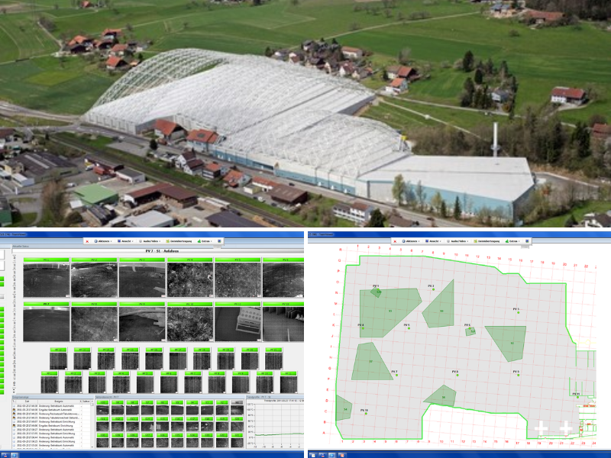Open Audio/Video menu in right map window
This screenshot has width=611, height=458.
(458, 241)
